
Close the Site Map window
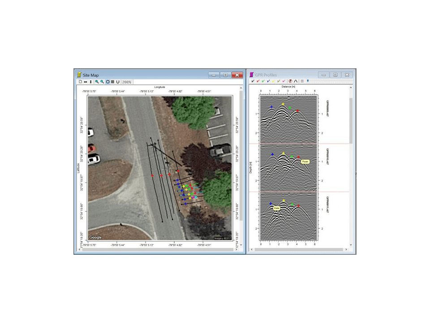pyautogui.click(x=237, y=75)
